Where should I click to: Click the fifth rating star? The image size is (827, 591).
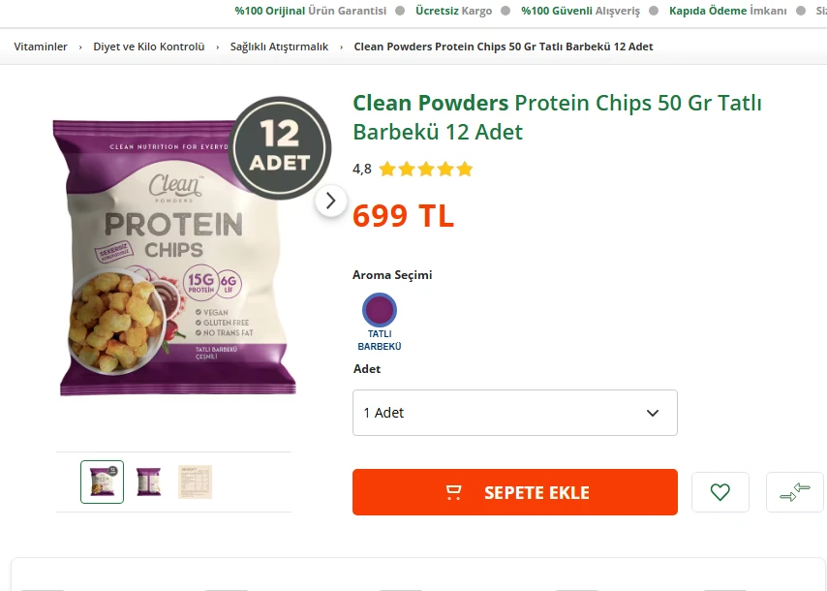pos(463,168)
